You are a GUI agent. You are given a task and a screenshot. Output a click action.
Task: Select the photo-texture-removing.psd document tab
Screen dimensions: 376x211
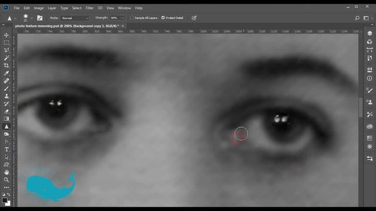click(67, 26)
